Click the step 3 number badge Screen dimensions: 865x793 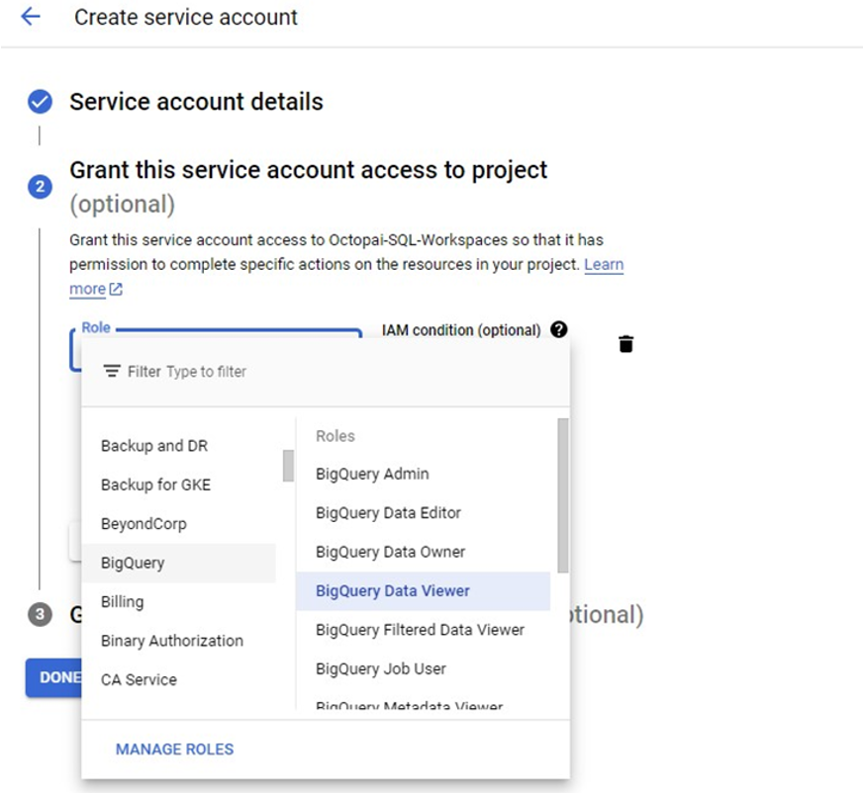(x=40, y=615)
